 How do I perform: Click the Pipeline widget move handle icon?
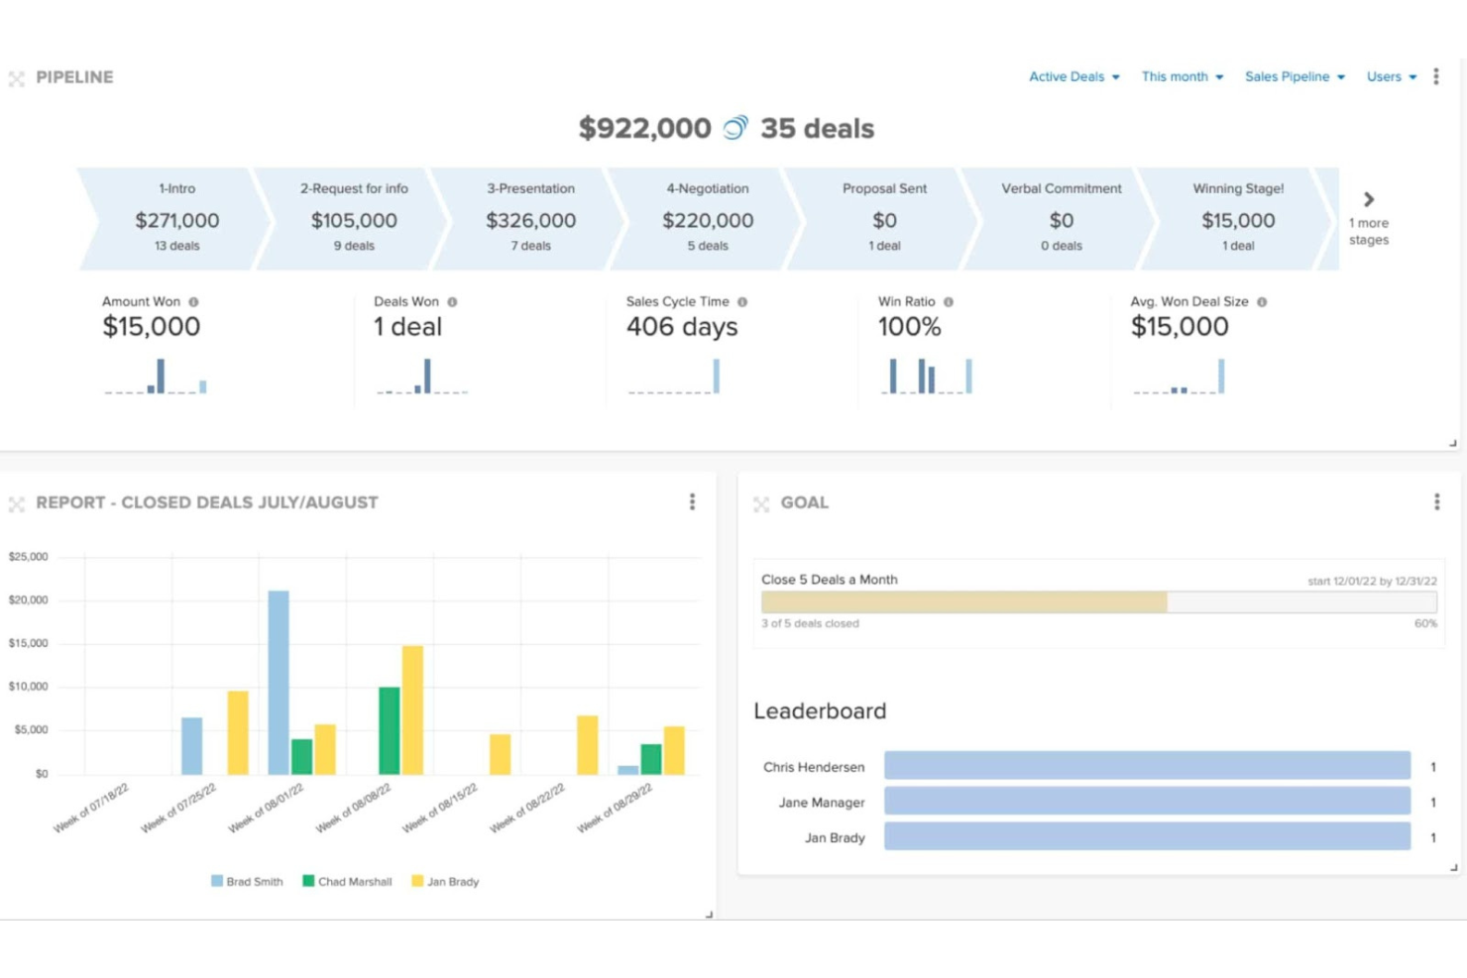tap(17, 78)
